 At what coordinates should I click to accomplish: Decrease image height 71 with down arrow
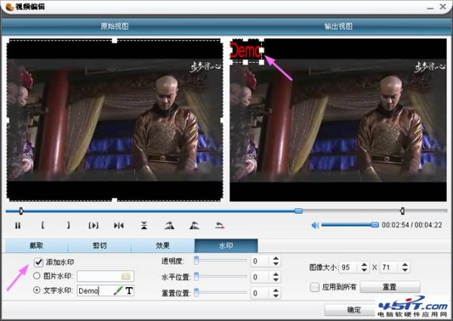coord(405,270)
